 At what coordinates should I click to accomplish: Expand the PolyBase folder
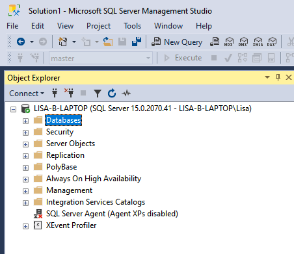[25, 168]
